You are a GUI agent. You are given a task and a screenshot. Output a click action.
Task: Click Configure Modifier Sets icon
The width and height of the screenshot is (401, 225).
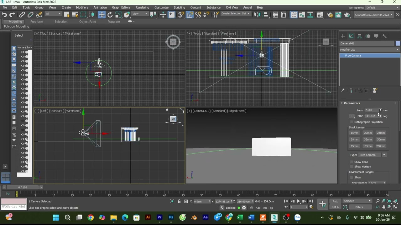pyautogui.click(x=375, y=91)
